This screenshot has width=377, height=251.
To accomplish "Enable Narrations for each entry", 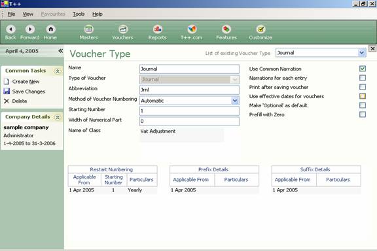I will click(363, 78).
